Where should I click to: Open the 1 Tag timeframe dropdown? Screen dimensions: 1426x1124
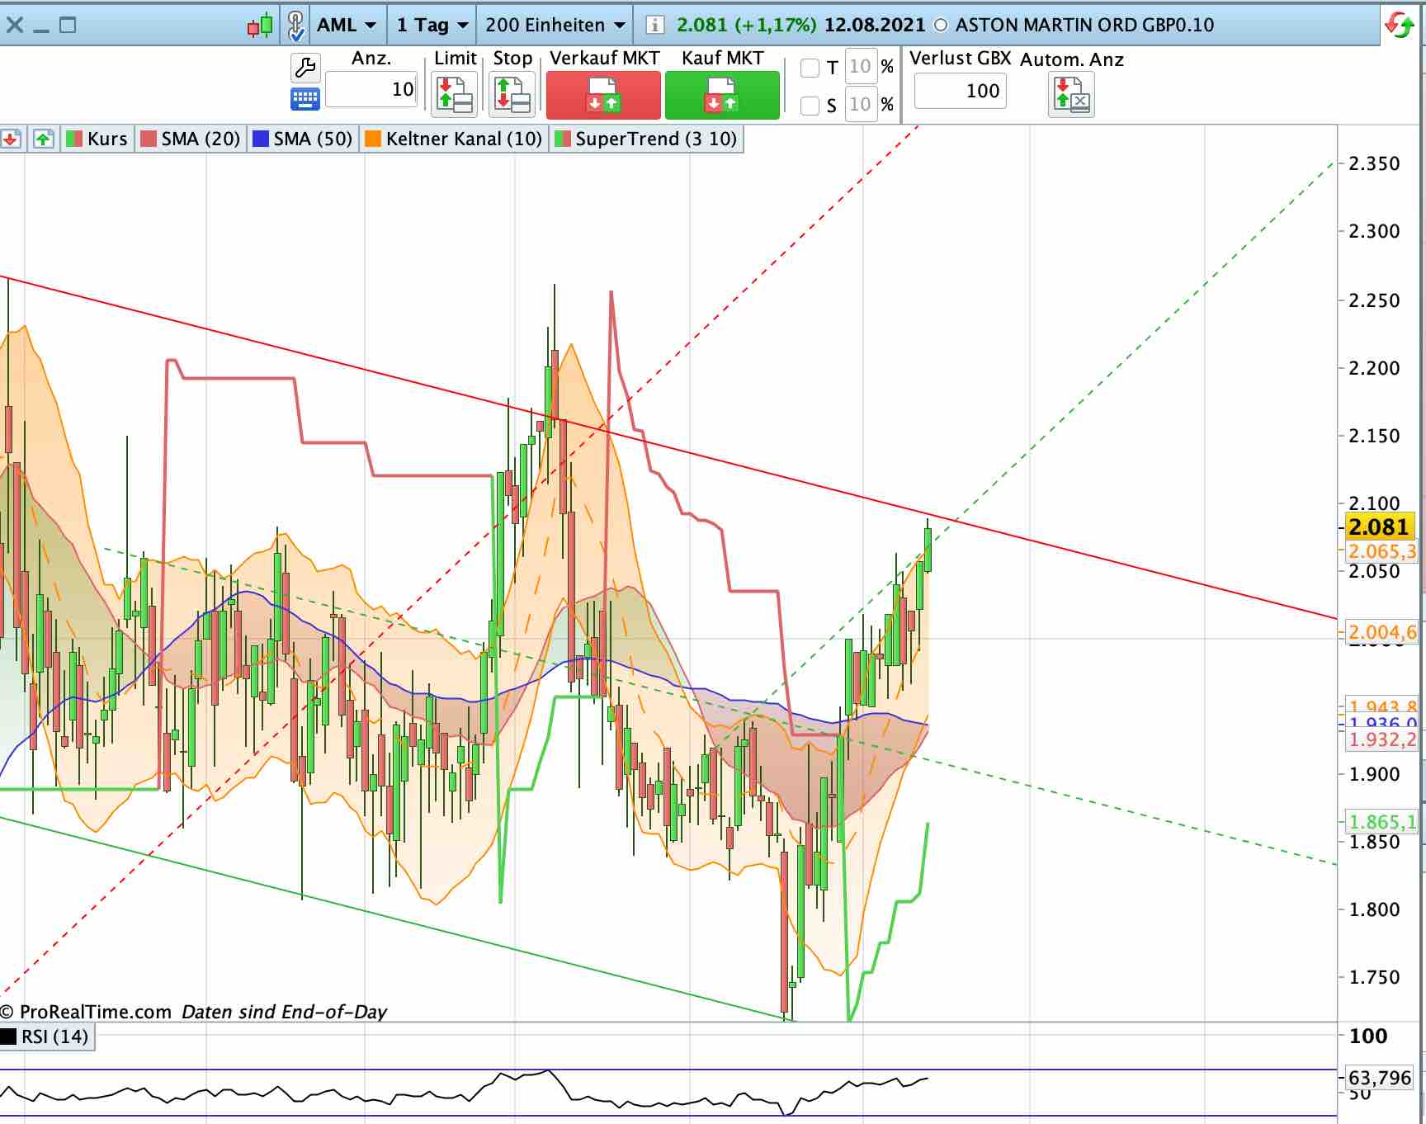point(432,25)
